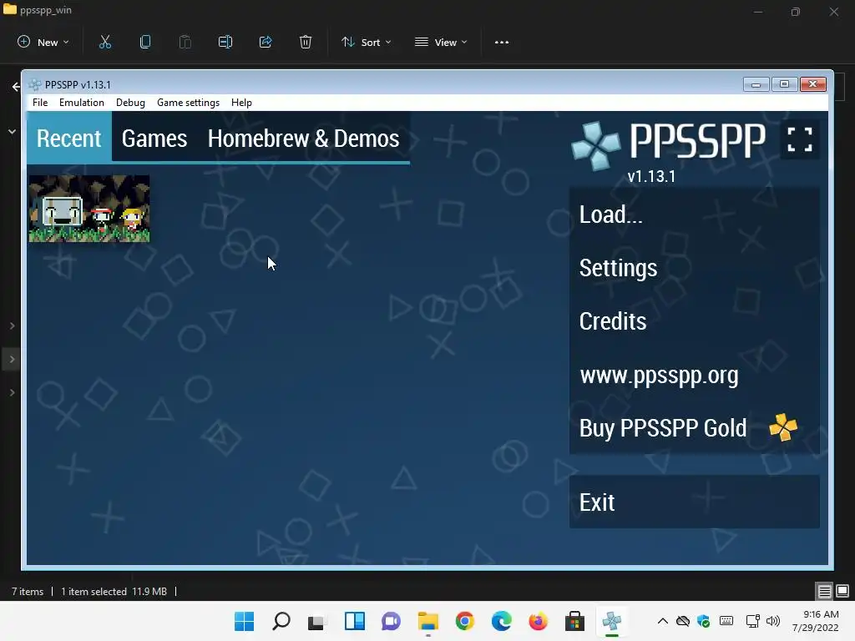855x641 pixels.
Task: Click the clock and date in taskbar
Action: tap(815, 621)
